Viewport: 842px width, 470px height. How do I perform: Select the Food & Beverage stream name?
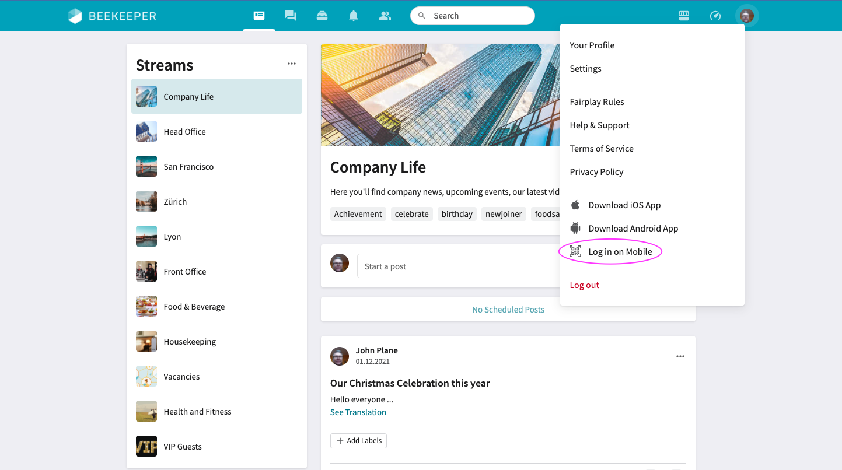[x=194, y=307]
